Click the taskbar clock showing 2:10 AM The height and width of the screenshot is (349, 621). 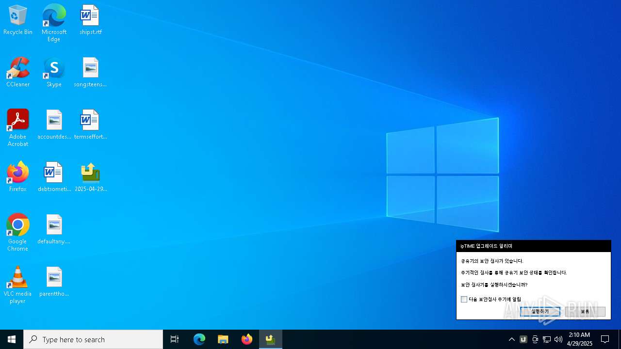coord(579,339)
